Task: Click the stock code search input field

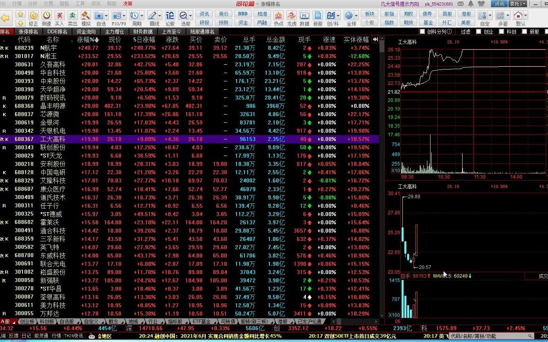Action: point(491,336)
